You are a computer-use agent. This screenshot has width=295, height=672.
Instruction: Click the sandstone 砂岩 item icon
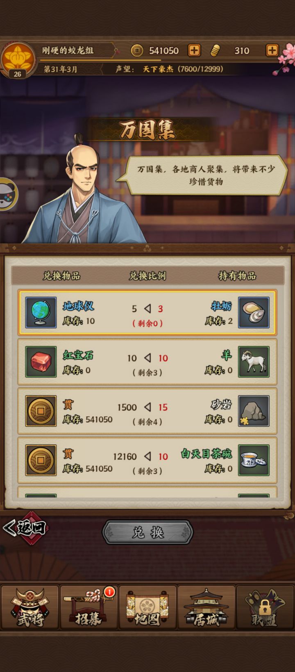click(x=254, y=411)
